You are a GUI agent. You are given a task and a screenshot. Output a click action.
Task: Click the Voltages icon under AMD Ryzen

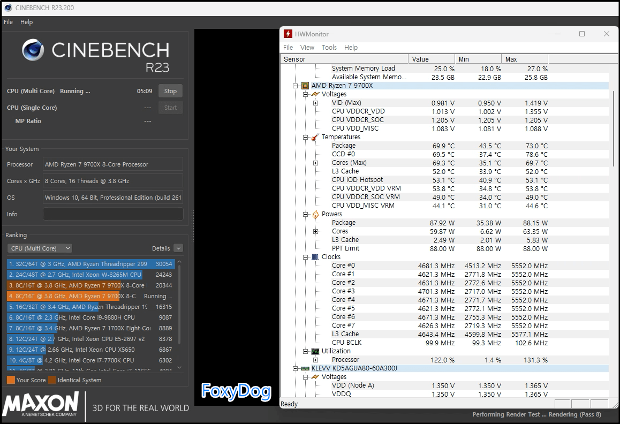315,94
